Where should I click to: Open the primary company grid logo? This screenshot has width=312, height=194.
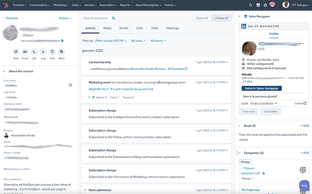point(303,170)
